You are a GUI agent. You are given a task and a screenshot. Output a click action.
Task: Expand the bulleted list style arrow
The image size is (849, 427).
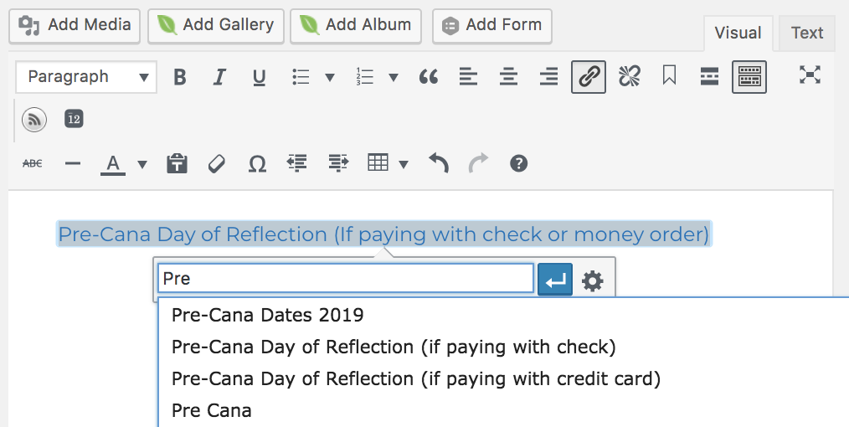pyautogui.click(x=330, y=77)
